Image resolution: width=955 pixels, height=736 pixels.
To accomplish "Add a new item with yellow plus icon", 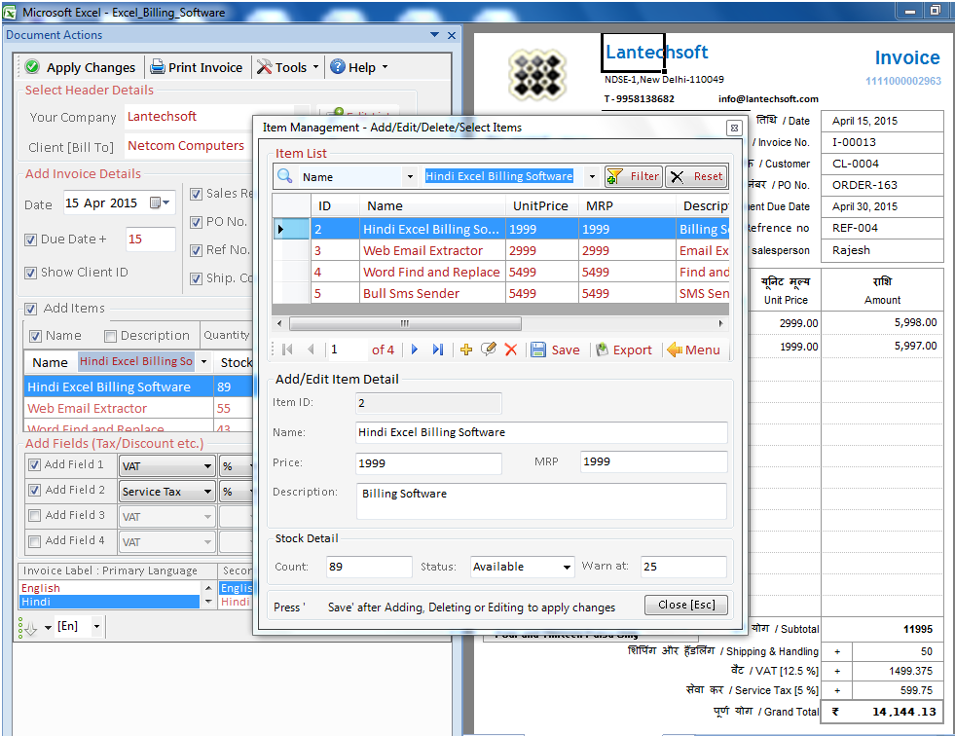I will tap(466, 350).
